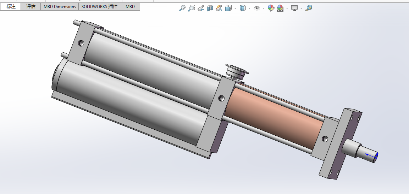
Task: Expand the Display Style dropdown arrow
Action: (x=250, y=8)
